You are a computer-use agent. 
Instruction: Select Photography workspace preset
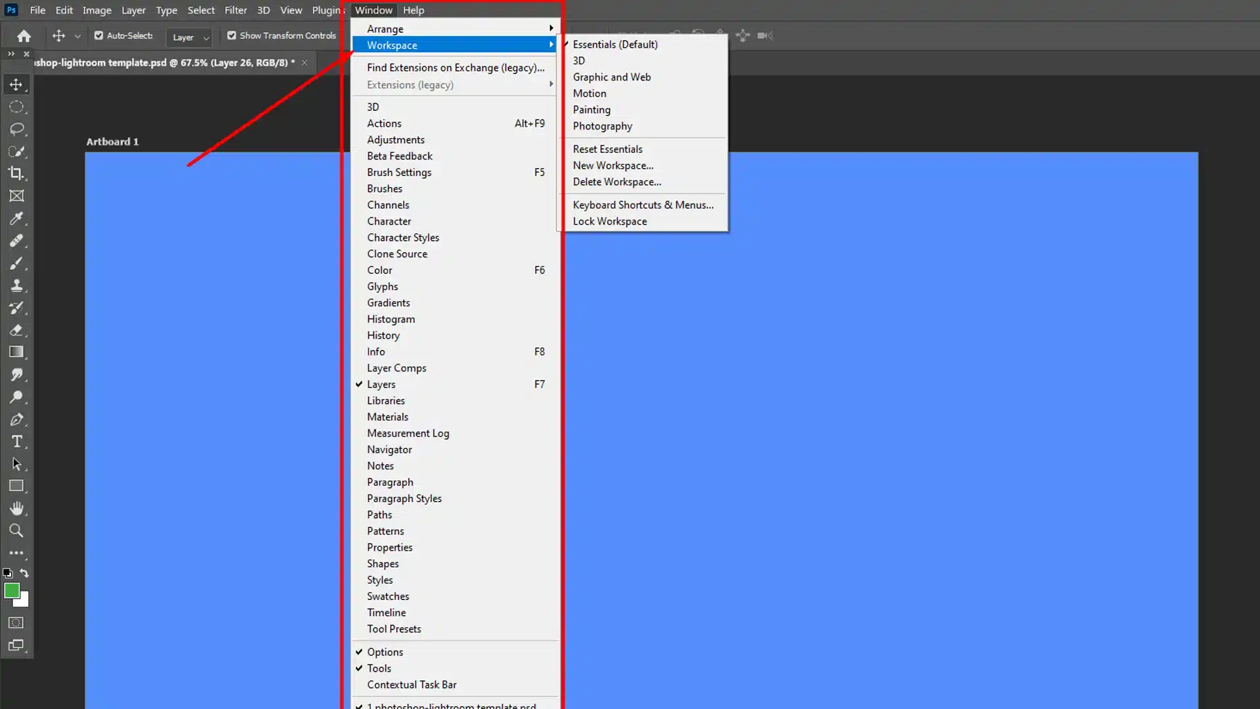click(x=603, y=125)
